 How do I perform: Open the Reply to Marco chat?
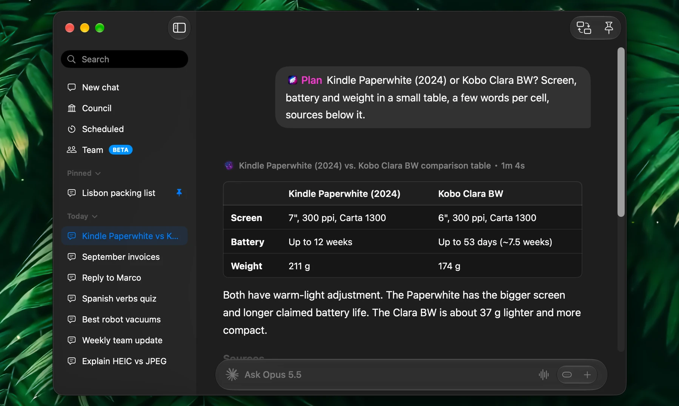(x=124, y=278)
